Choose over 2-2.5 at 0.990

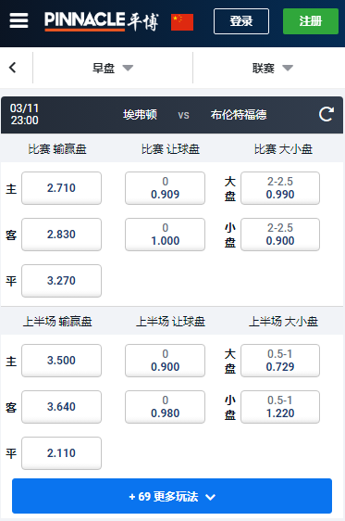pyautogui.click(x=280, y=188)
